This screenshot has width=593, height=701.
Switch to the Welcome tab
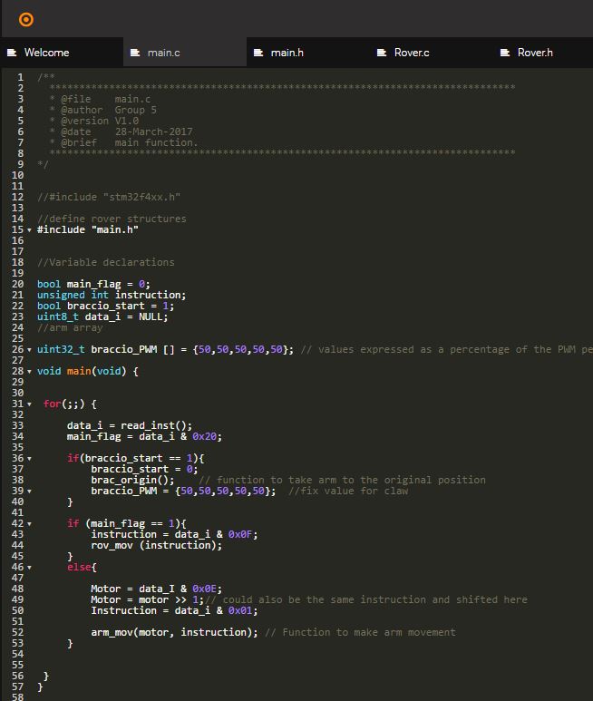click(x=46, y=53)
